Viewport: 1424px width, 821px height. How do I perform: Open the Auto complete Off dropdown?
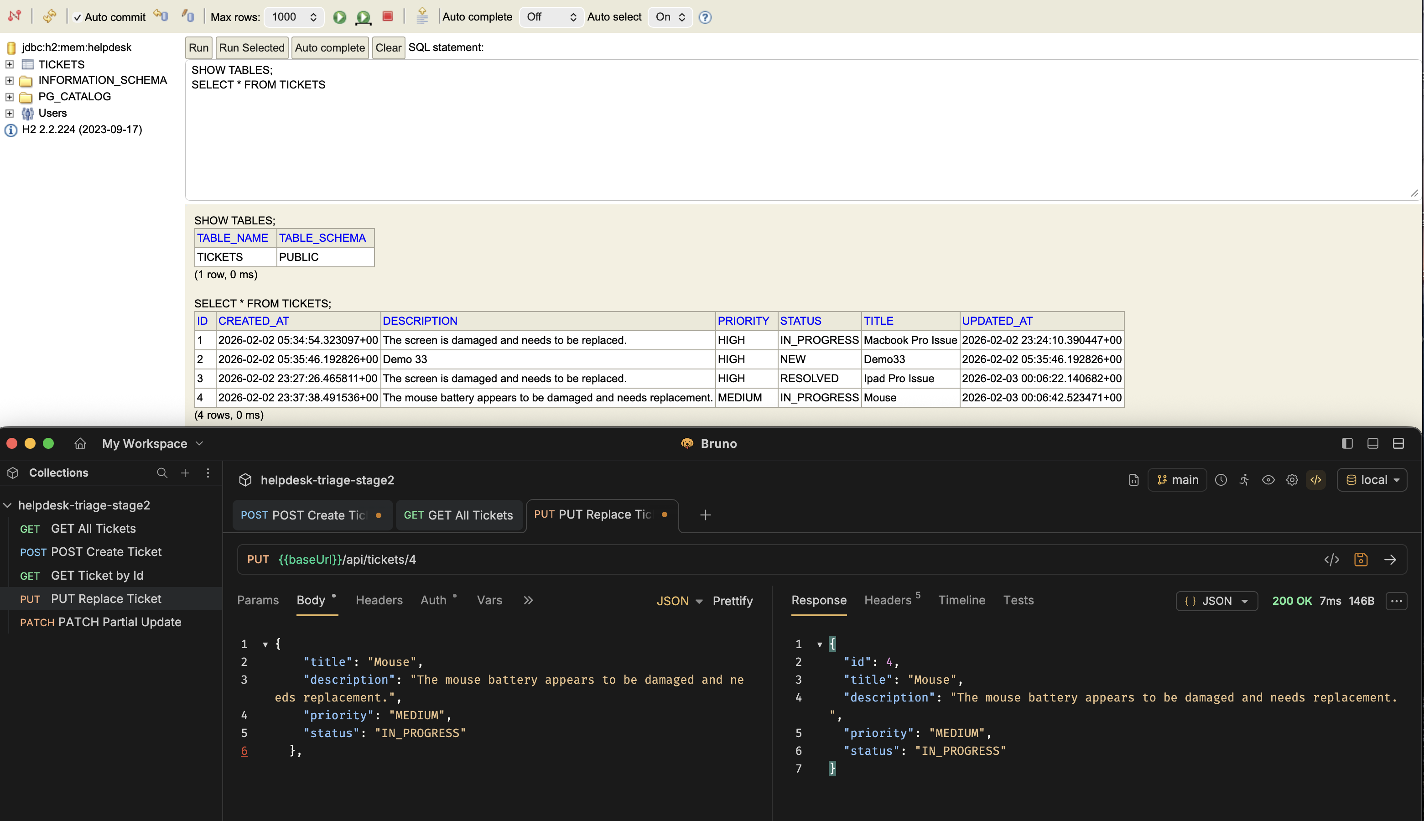coord(551,17)
